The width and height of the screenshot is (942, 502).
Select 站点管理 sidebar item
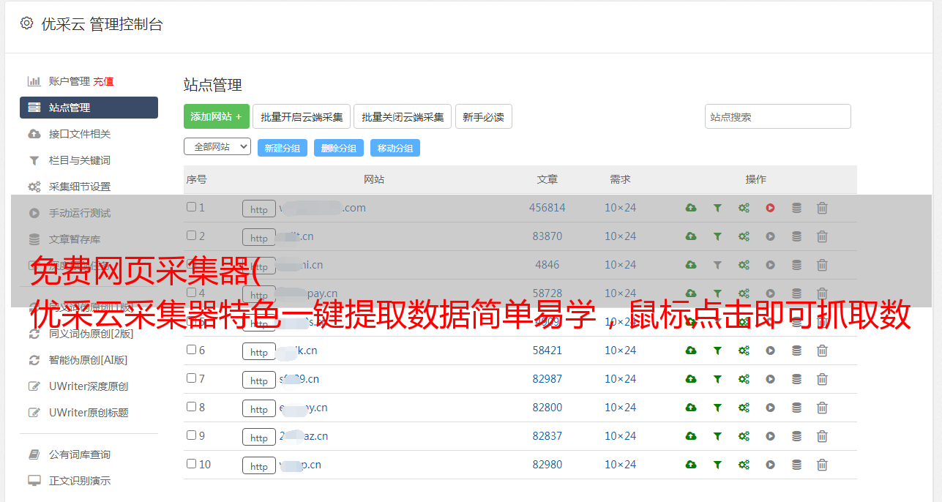coord(89,108)
